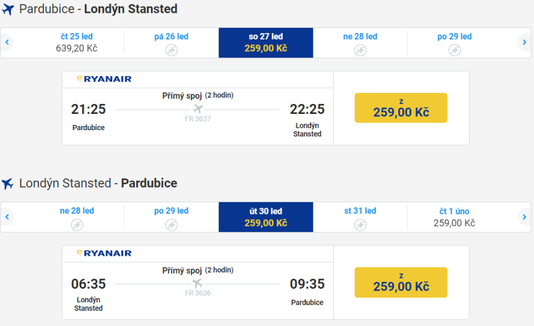Choose the út 30 led return date tab
534x326 pixels.
266,217
